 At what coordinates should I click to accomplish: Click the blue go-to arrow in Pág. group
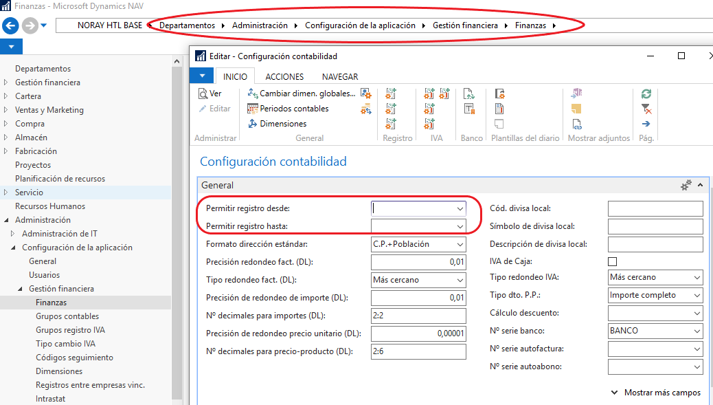click(x=646, y=123)
